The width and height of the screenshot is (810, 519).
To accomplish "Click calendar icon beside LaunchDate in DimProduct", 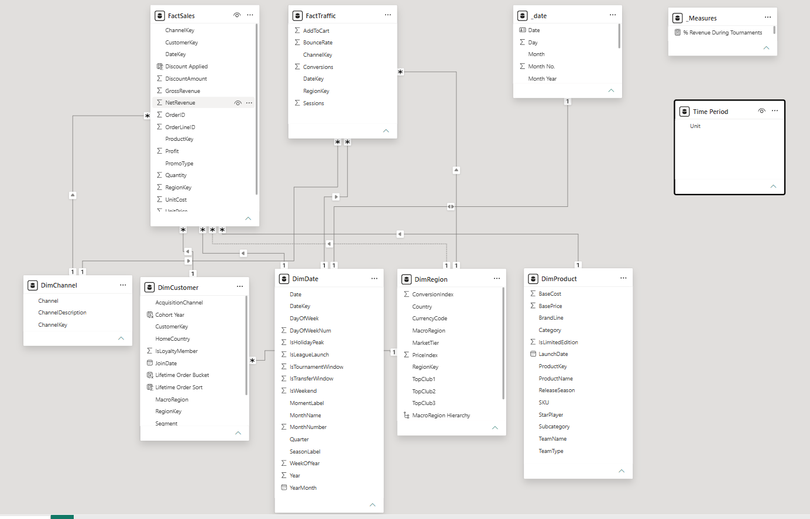I will click(x=533, y=354).
